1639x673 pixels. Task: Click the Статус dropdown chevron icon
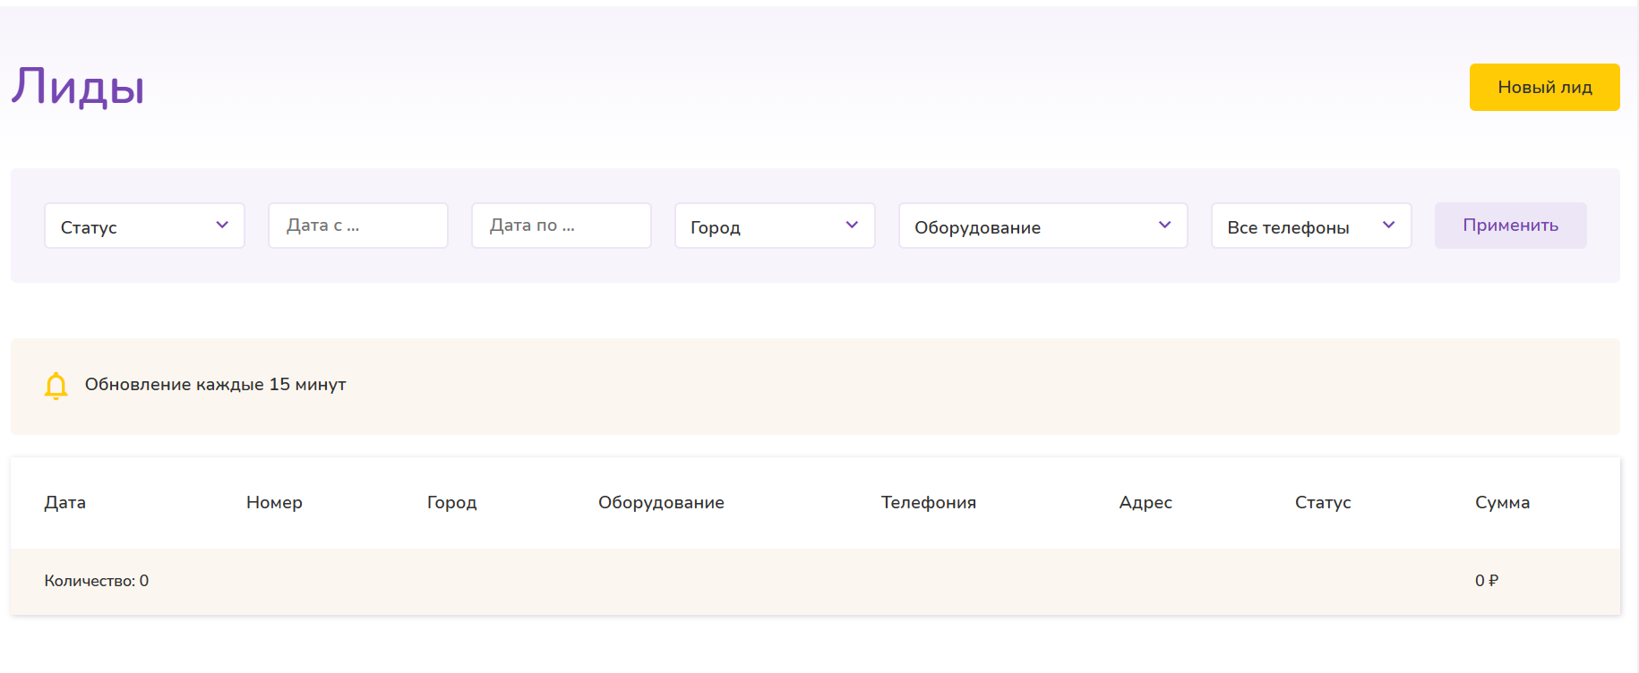[x=222, y=225]
